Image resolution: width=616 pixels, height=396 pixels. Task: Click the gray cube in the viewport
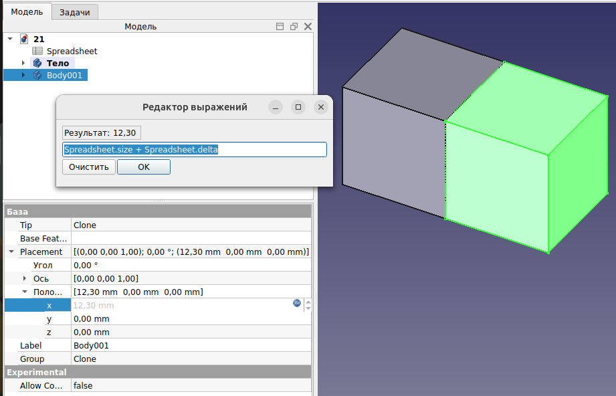393,153
